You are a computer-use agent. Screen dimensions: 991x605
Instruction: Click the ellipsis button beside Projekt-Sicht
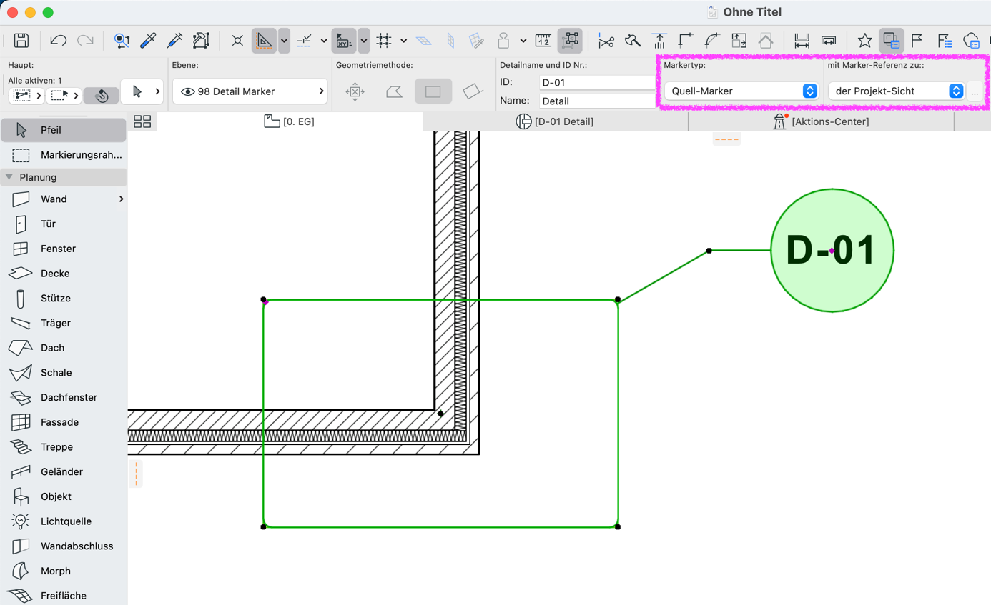975,91
